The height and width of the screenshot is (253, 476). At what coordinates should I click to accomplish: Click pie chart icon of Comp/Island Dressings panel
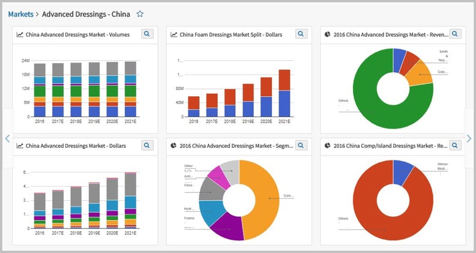pos(327,145)
